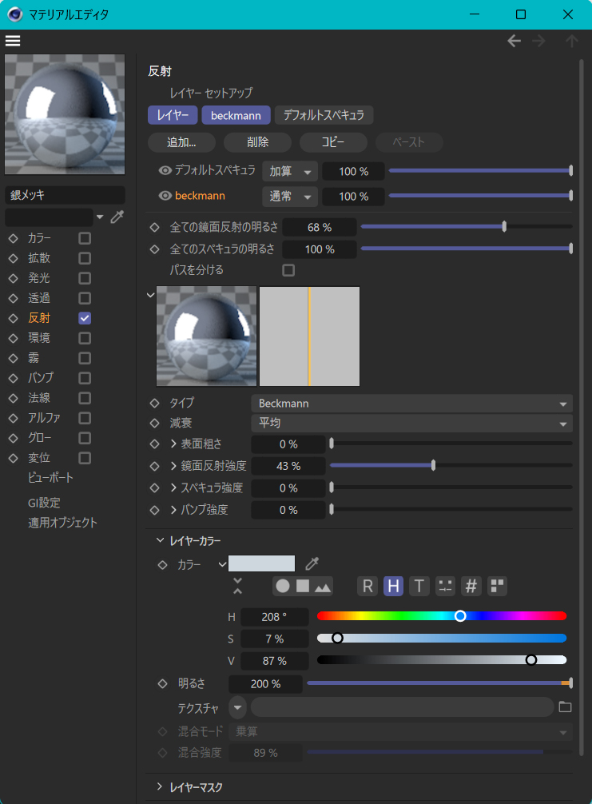Image resolution: width=592 pixels, height=804 pixels.
Task: Expand the レイヤーマスク section
Action: point(196,787)
